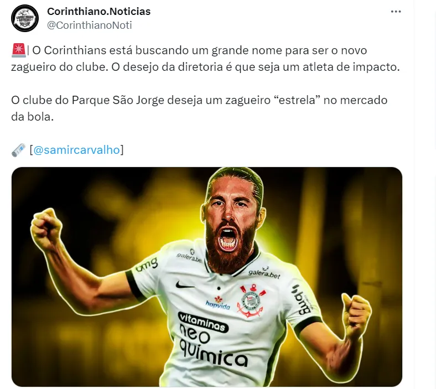This screenshot has width=436, height=389.
Task: Click the paragraph mentioning Parque São Jorge
Action: (199, 108)
